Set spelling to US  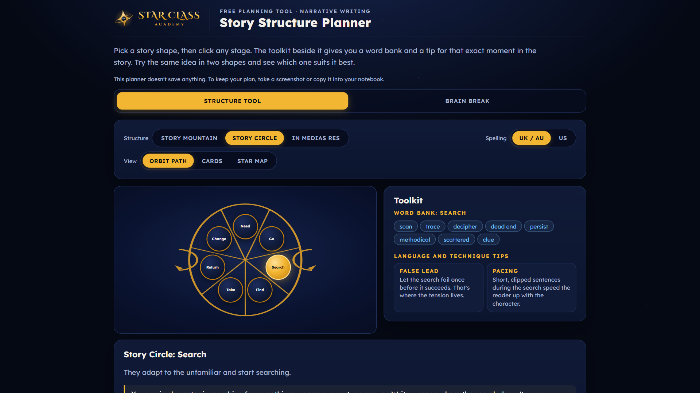pyautogui.click(x=563, y=138)
